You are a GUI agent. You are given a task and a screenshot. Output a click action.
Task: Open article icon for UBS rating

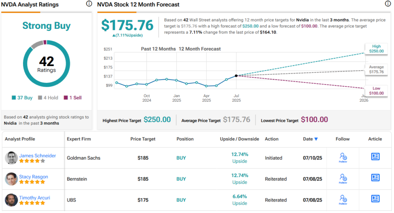pos(375,199)
